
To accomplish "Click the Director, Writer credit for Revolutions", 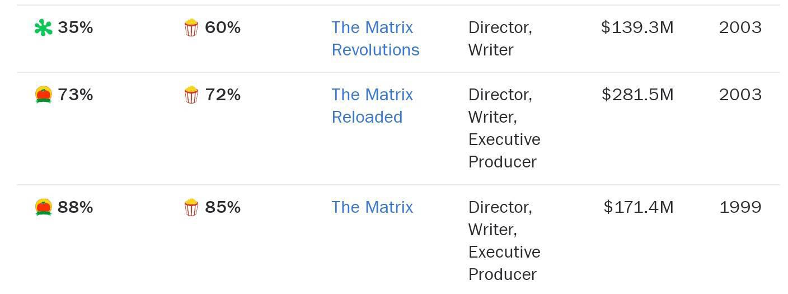I will tap(500, 39).
